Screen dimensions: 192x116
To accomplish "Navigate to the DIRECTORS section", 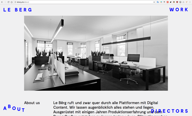I will click(x=170, y=111).
